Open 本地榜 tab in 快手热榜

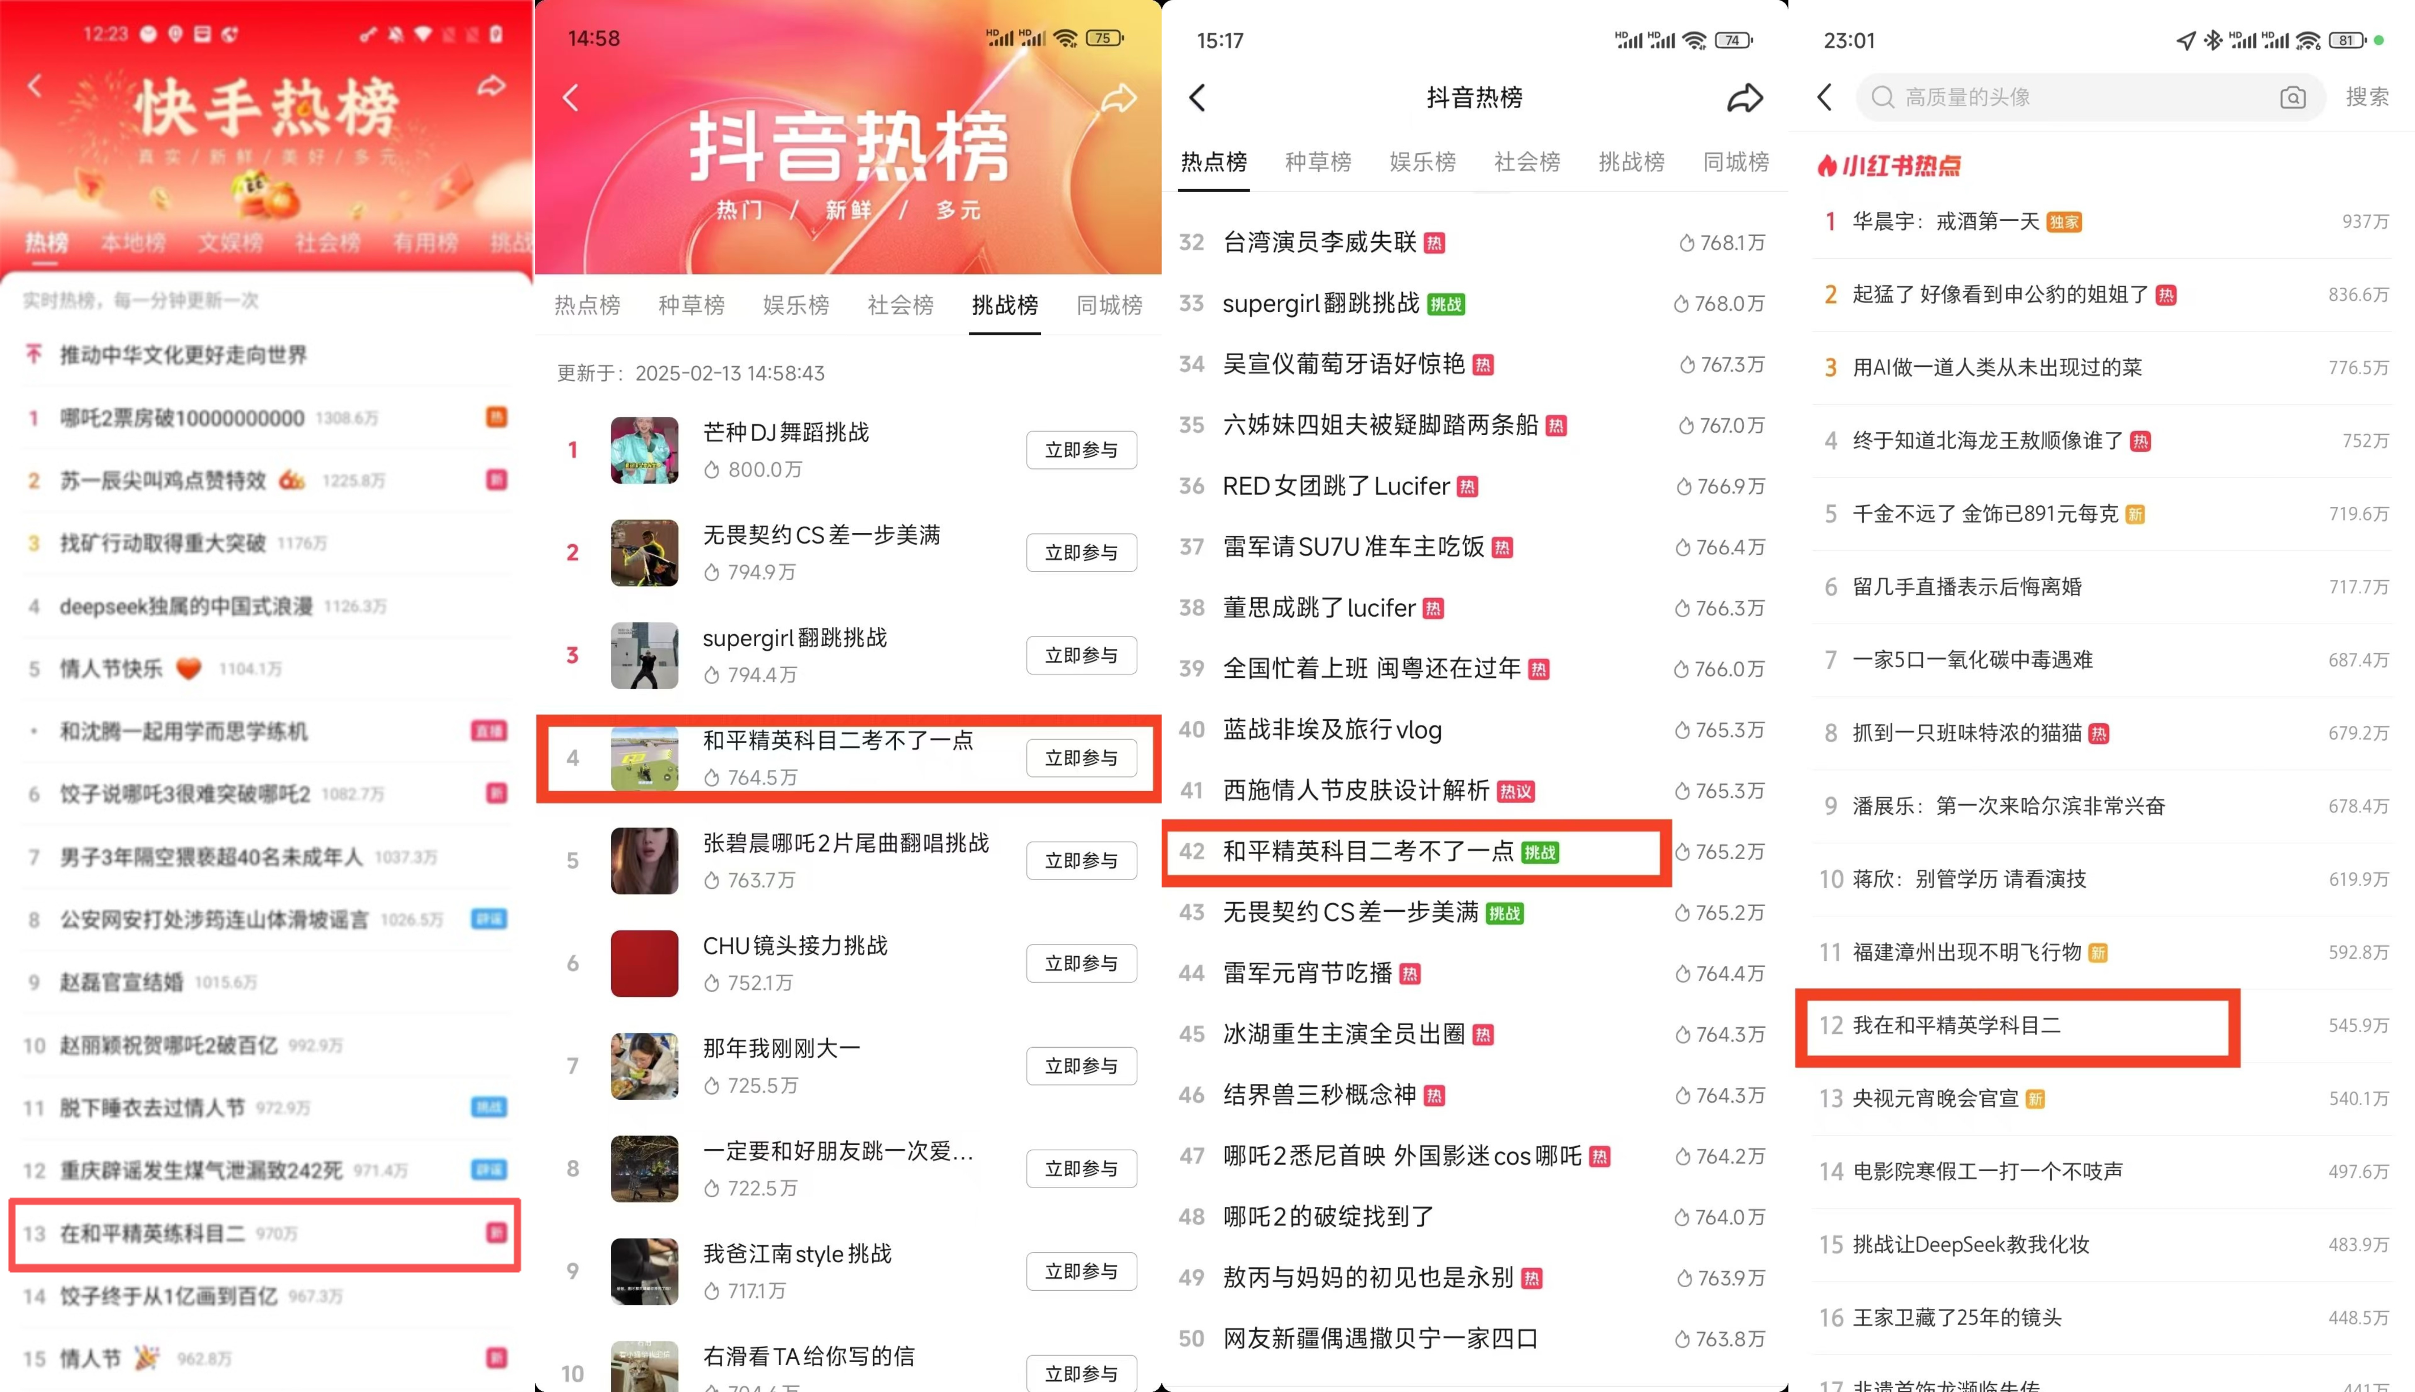pos(133,243)
